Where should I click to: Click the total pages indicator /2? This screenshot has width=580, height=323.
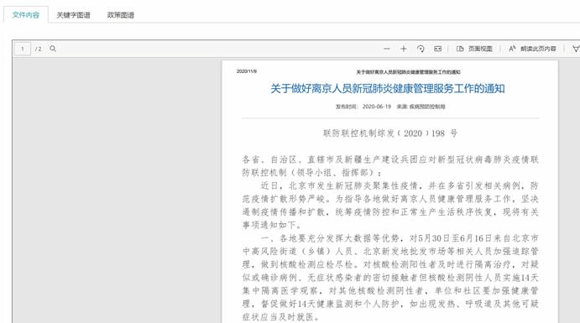(x=39, y=49)
